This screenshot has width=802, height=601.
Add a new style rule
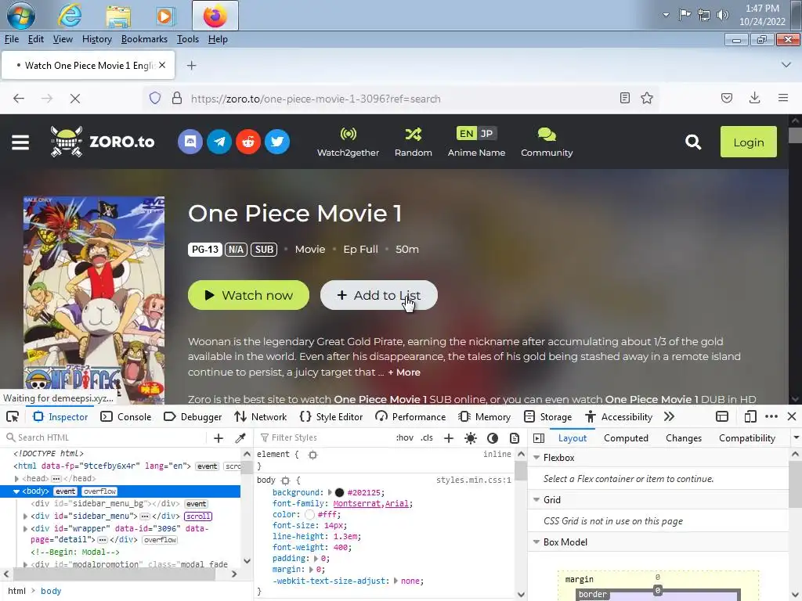point(449,438)
